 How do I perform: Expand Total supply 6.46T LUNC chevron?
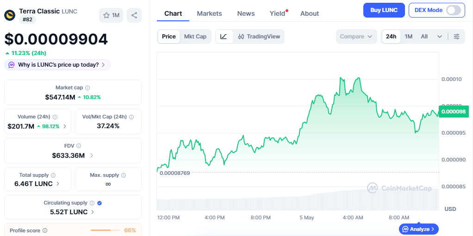58,184
